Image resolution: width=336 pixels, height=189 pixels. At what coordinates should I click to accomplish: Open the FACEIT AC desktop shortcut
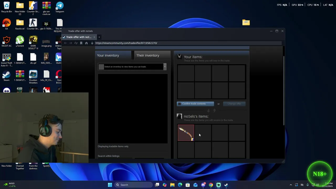pyautogui.click(x=7, y=41)
